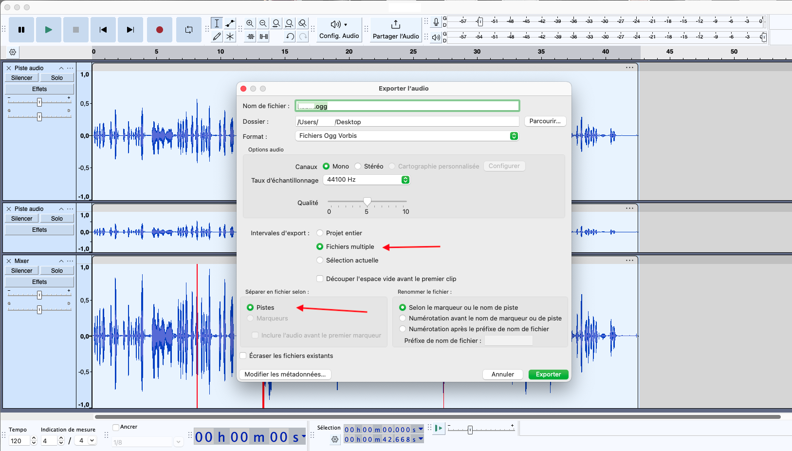Click the Parcourir... browse button
The image size is (792, 451).
545,121
